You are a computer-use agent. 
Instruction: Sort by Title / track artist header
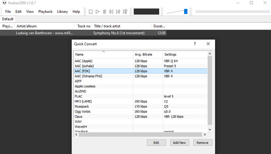[x=122, y=26]
